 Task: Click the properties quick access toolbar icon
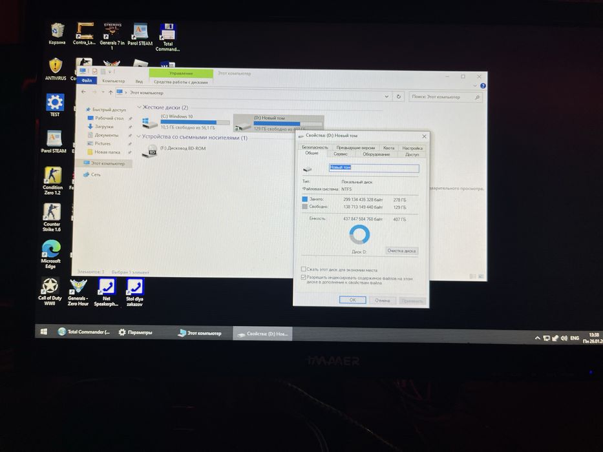click(94, 72)
